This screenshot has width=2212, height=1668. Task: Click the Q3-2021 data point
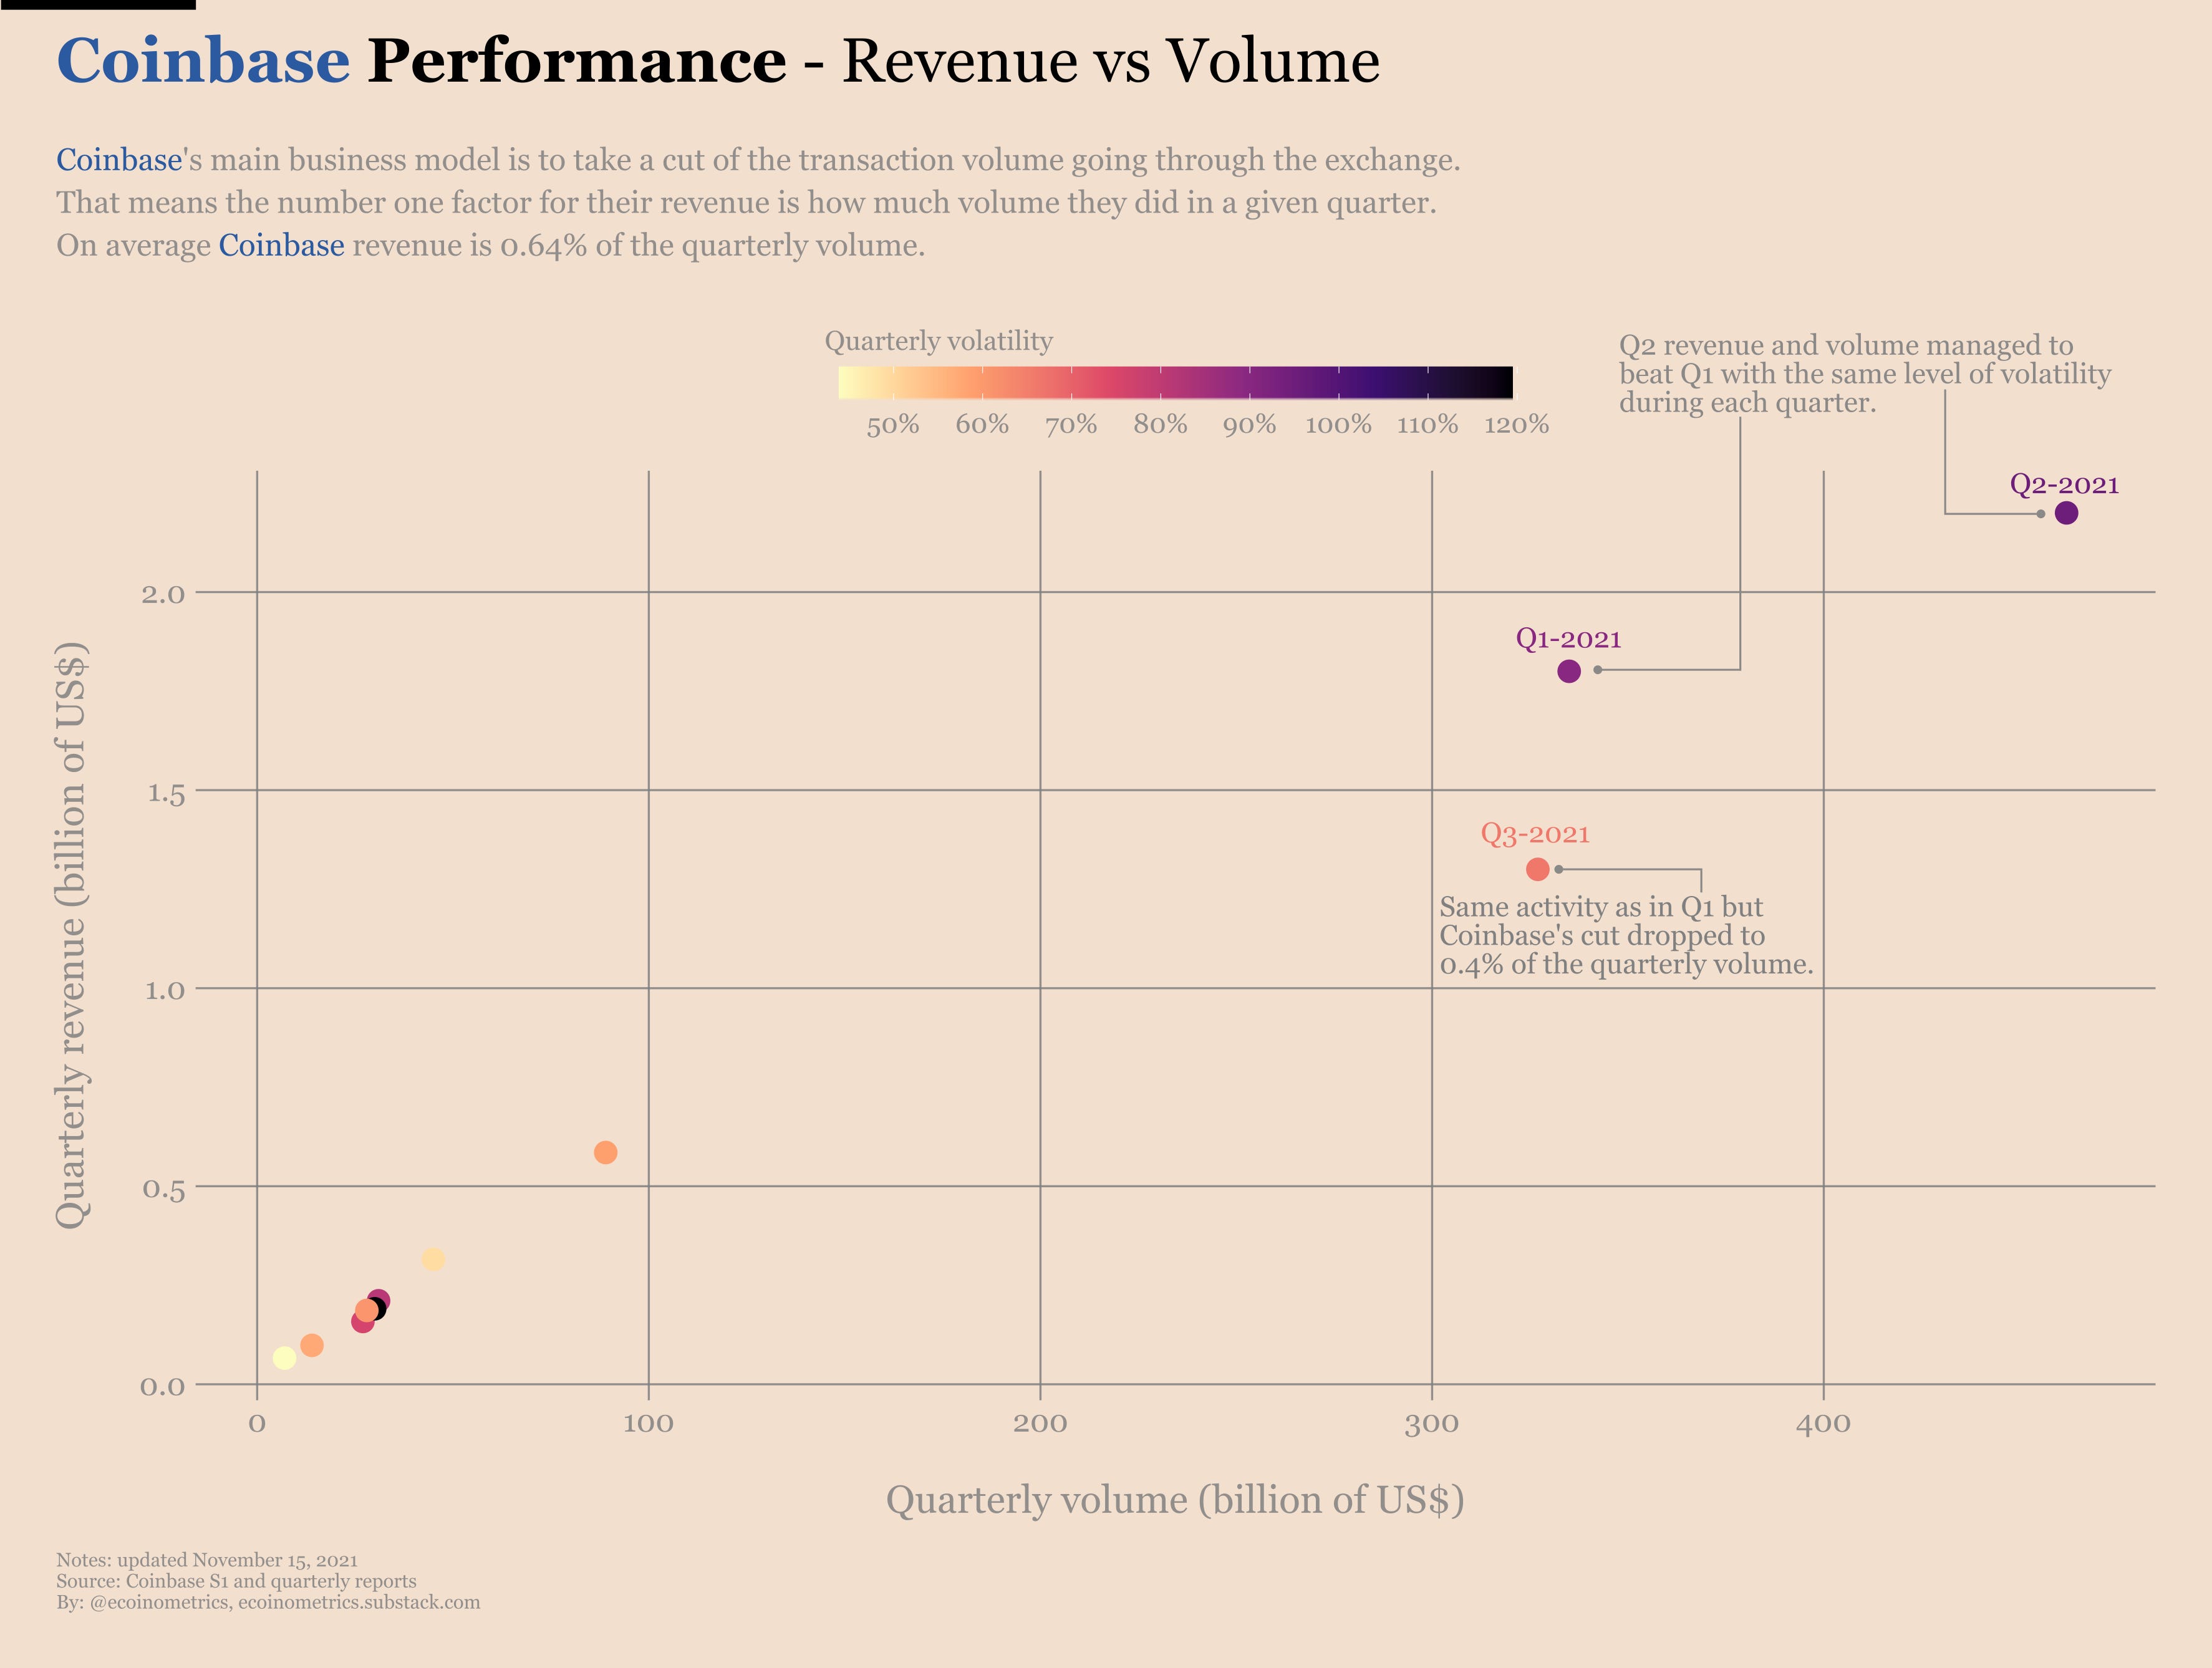1538,869
